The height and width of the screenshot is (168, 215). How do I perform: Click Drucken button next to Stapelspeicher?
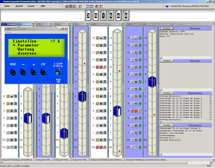pos(167,93)
